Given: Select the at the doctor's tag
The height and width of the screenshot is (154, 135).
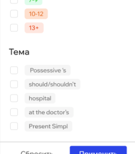Looking at the screenshot, I should pyautogui.click(x=49, y=112).
